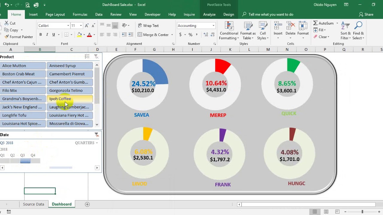Click the Borders icon

[66, 35]
